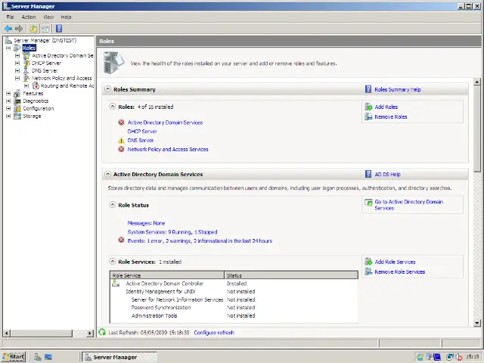The width and height of the screenshot is (484, 363).
Task: Click the Go to Active Directory Domain Services icon
Action: click(x=368, y=203)
